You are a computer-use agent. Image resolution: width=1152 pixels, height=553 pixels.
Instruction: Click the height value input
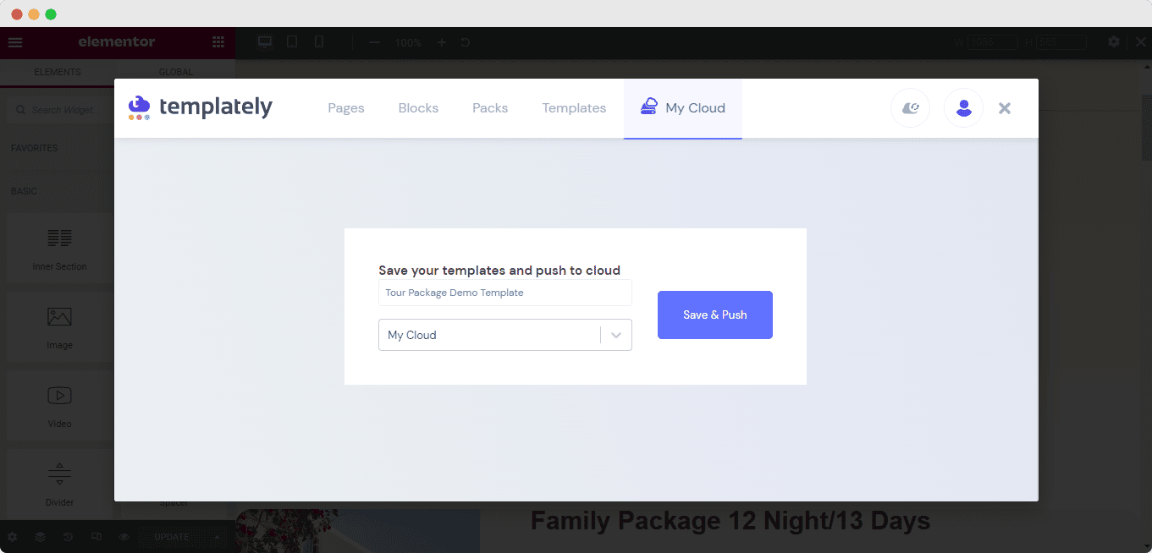[1061, 42]
